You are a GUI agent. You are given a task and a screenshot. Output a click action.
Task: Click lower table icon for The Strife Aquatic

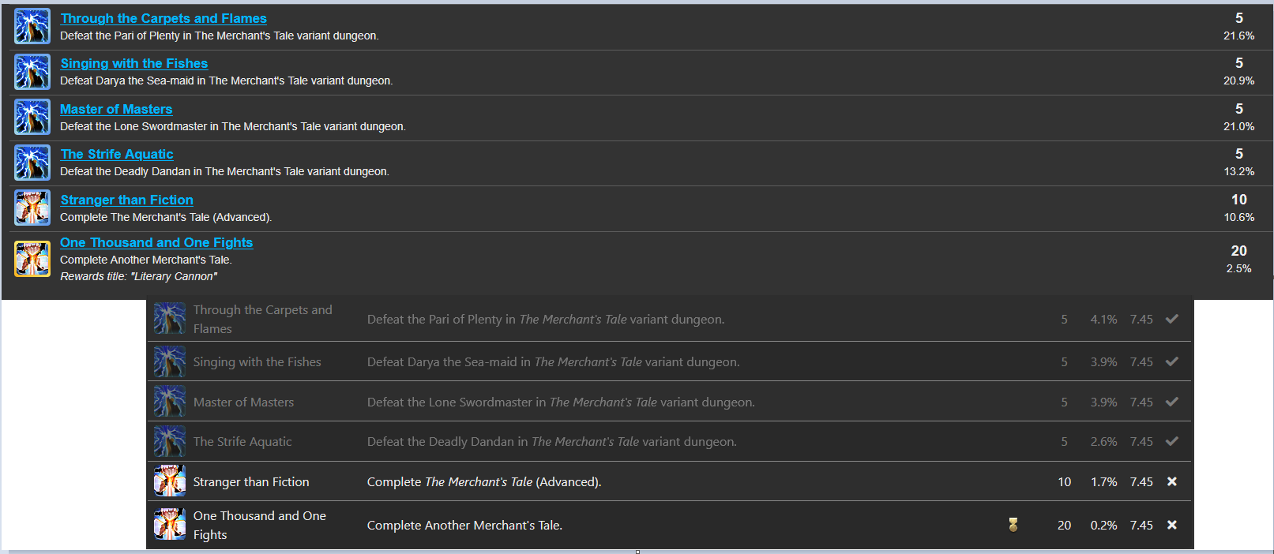pyautogui.click(x=170, y=441)
